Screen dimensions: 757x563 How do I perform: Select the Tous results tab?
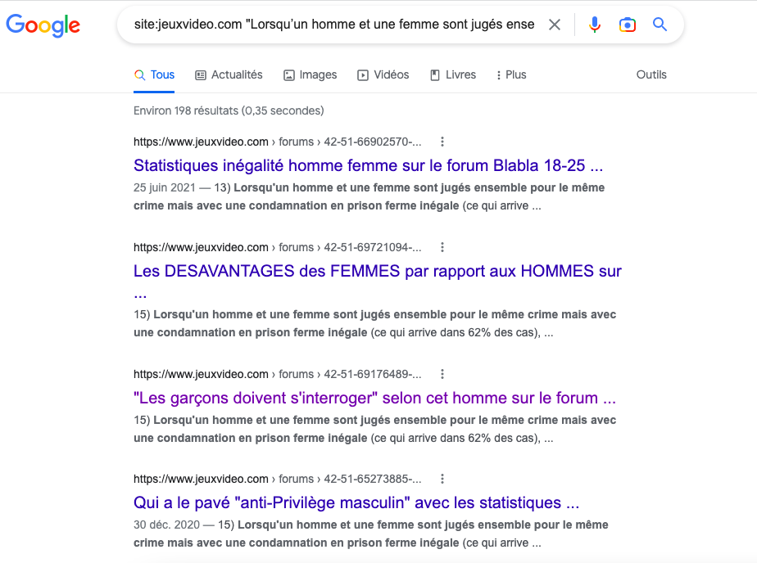coord(154,74)
